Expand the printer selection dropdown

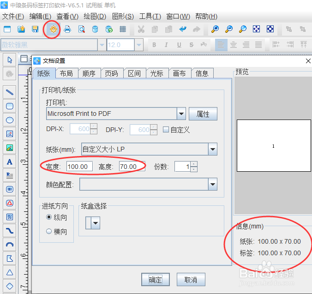point(181,114)
